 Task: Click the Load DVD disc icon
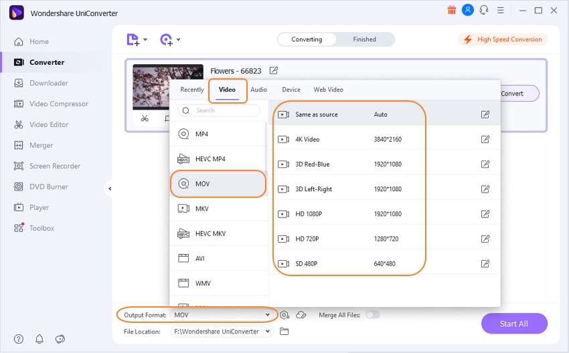click(166, 39)
